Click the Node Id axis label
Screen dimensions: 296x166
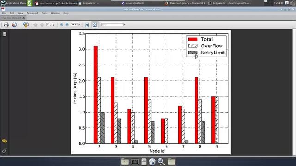pos(157,151)
